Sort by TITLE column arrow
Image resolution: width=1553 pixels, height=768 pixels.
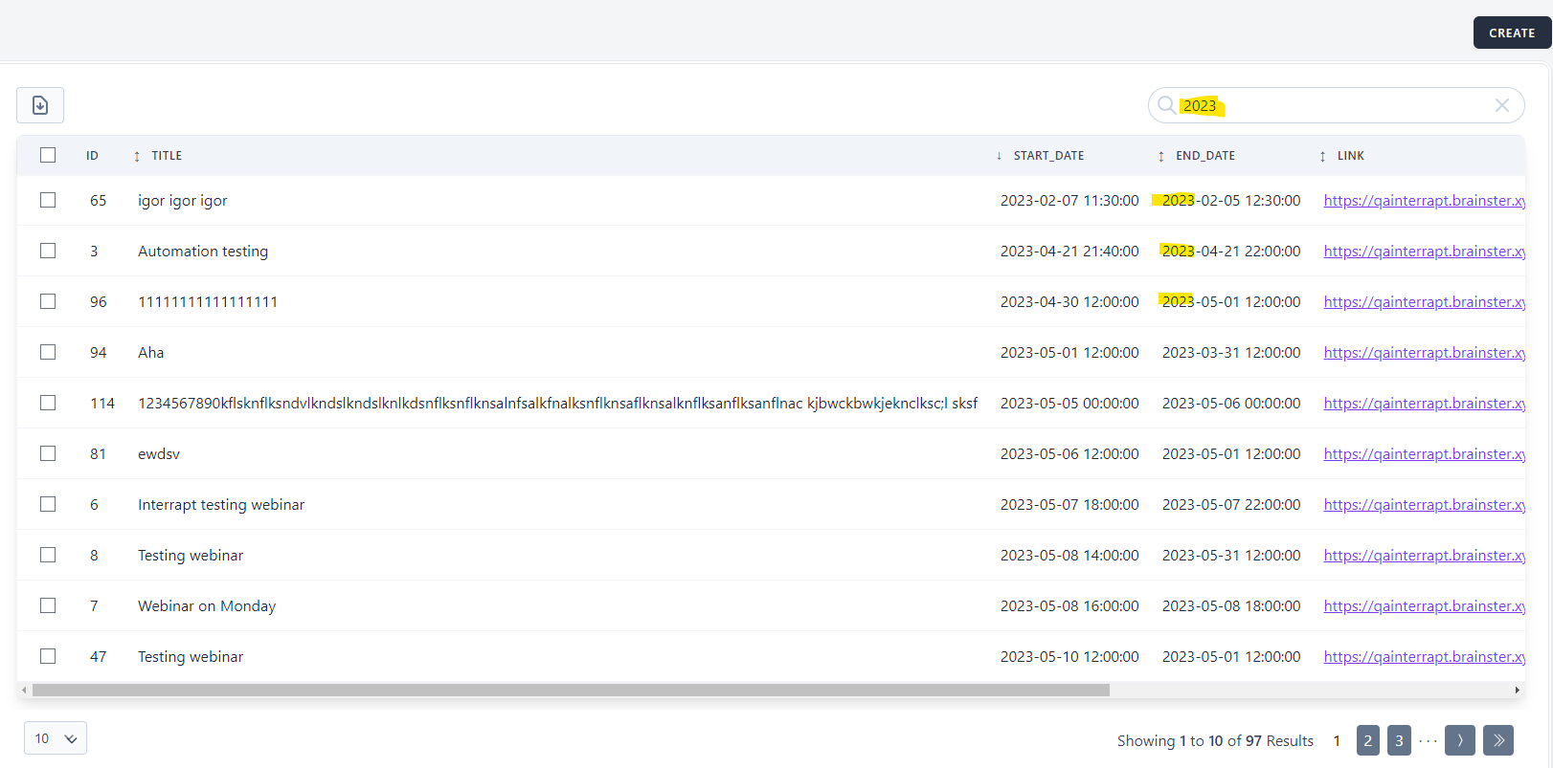(x=137, y=156)
